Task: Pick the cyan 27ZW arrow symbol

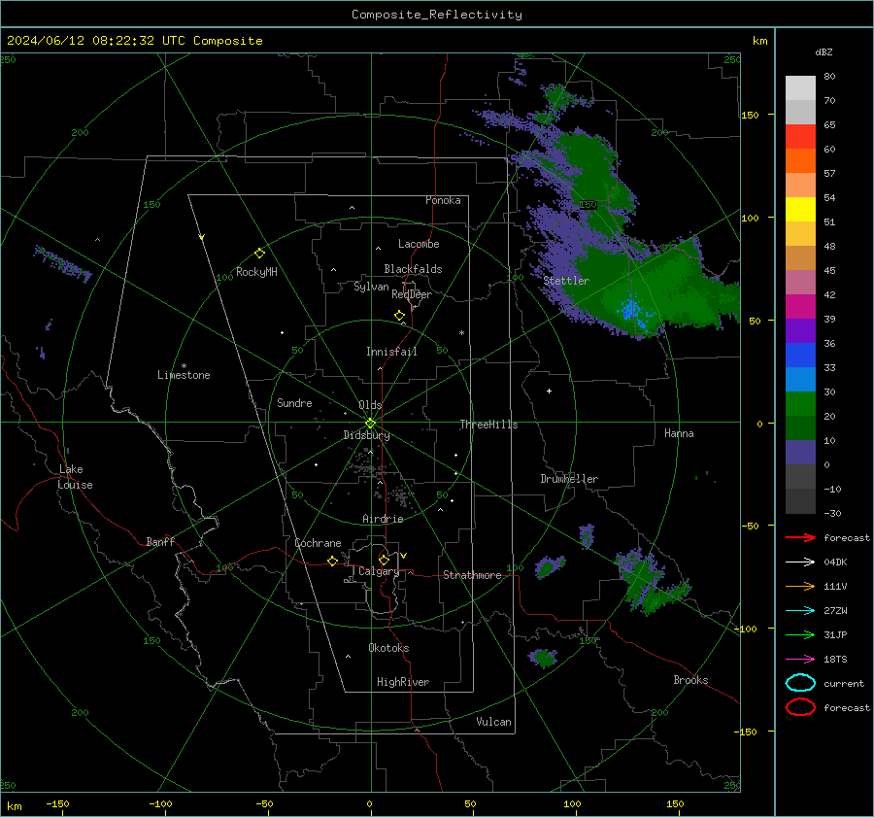Action: coord(800,611)
